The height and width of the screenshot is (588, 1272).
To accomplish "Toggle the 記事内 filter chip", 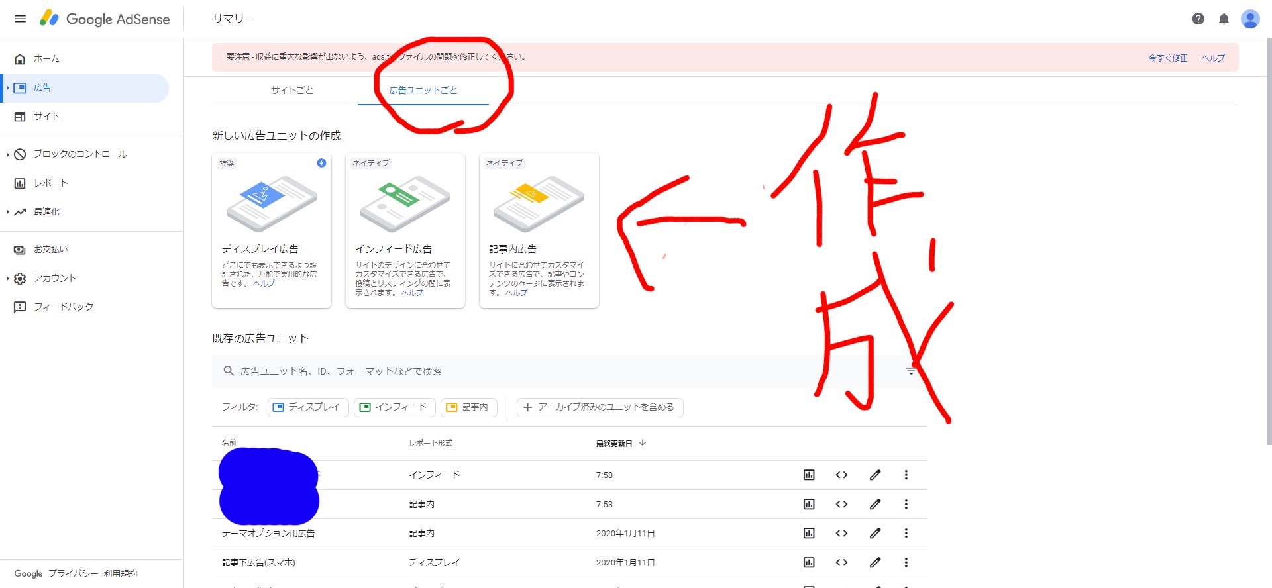I will (468, 407).
